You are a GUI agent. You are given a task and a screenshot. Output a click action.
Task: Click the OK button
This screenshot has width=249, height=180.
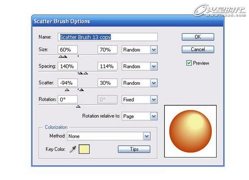(x=198, y=37)
